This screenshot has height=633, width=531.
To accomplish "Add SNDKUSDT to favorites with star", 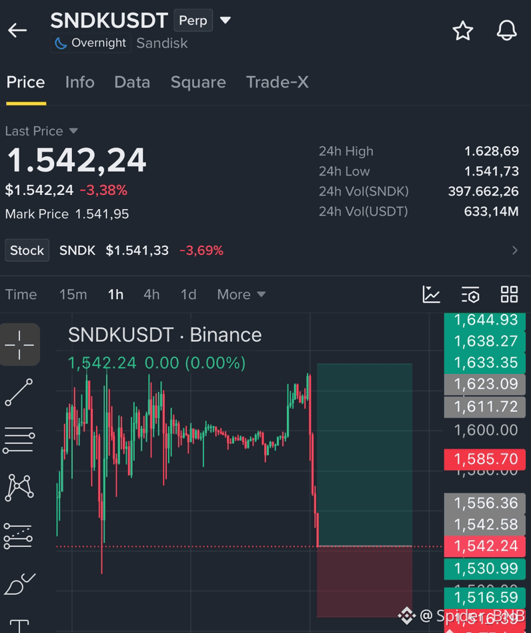I will (462, 31).
